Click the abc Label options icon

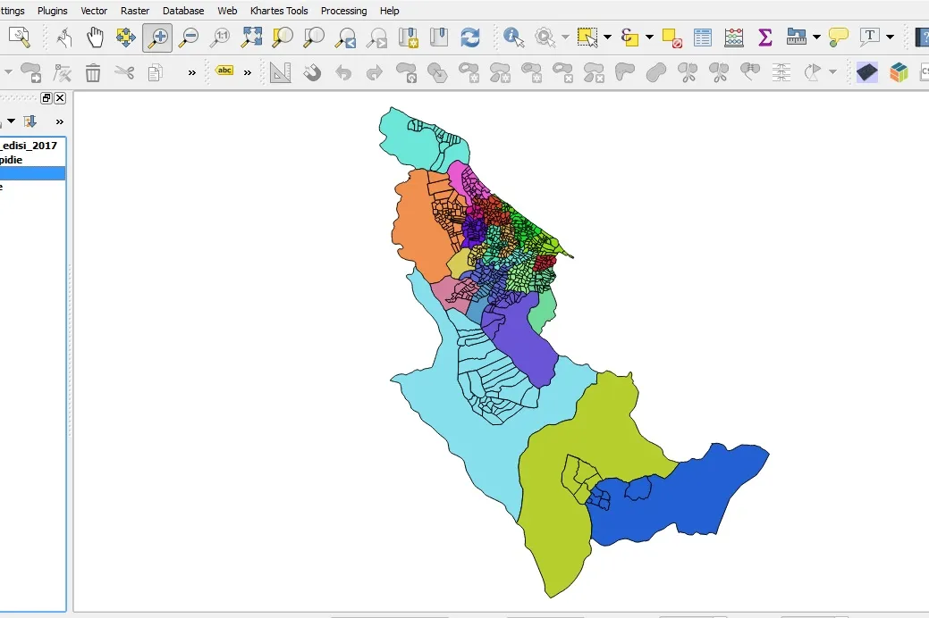point(224,71)
